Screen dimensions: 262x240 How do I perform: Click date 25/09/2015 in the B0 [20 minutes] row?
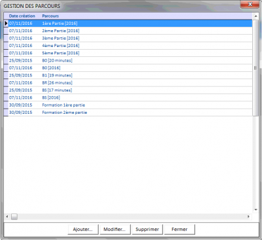(x=20, y=60)
